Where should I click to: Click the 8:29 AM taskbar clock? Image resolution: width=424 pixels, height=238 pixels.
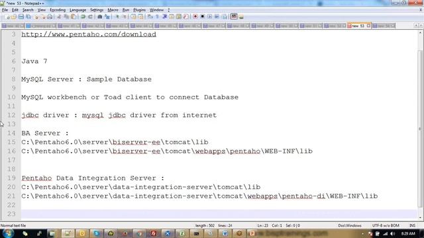[408, 233]
